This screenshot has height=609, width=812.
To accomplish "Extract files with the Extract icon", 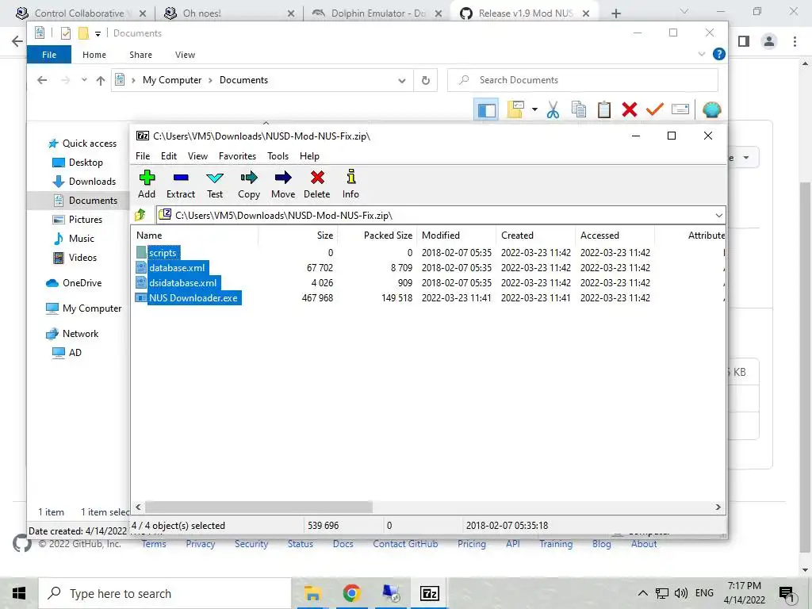I will pyautogui.click(x=180, y=184).
